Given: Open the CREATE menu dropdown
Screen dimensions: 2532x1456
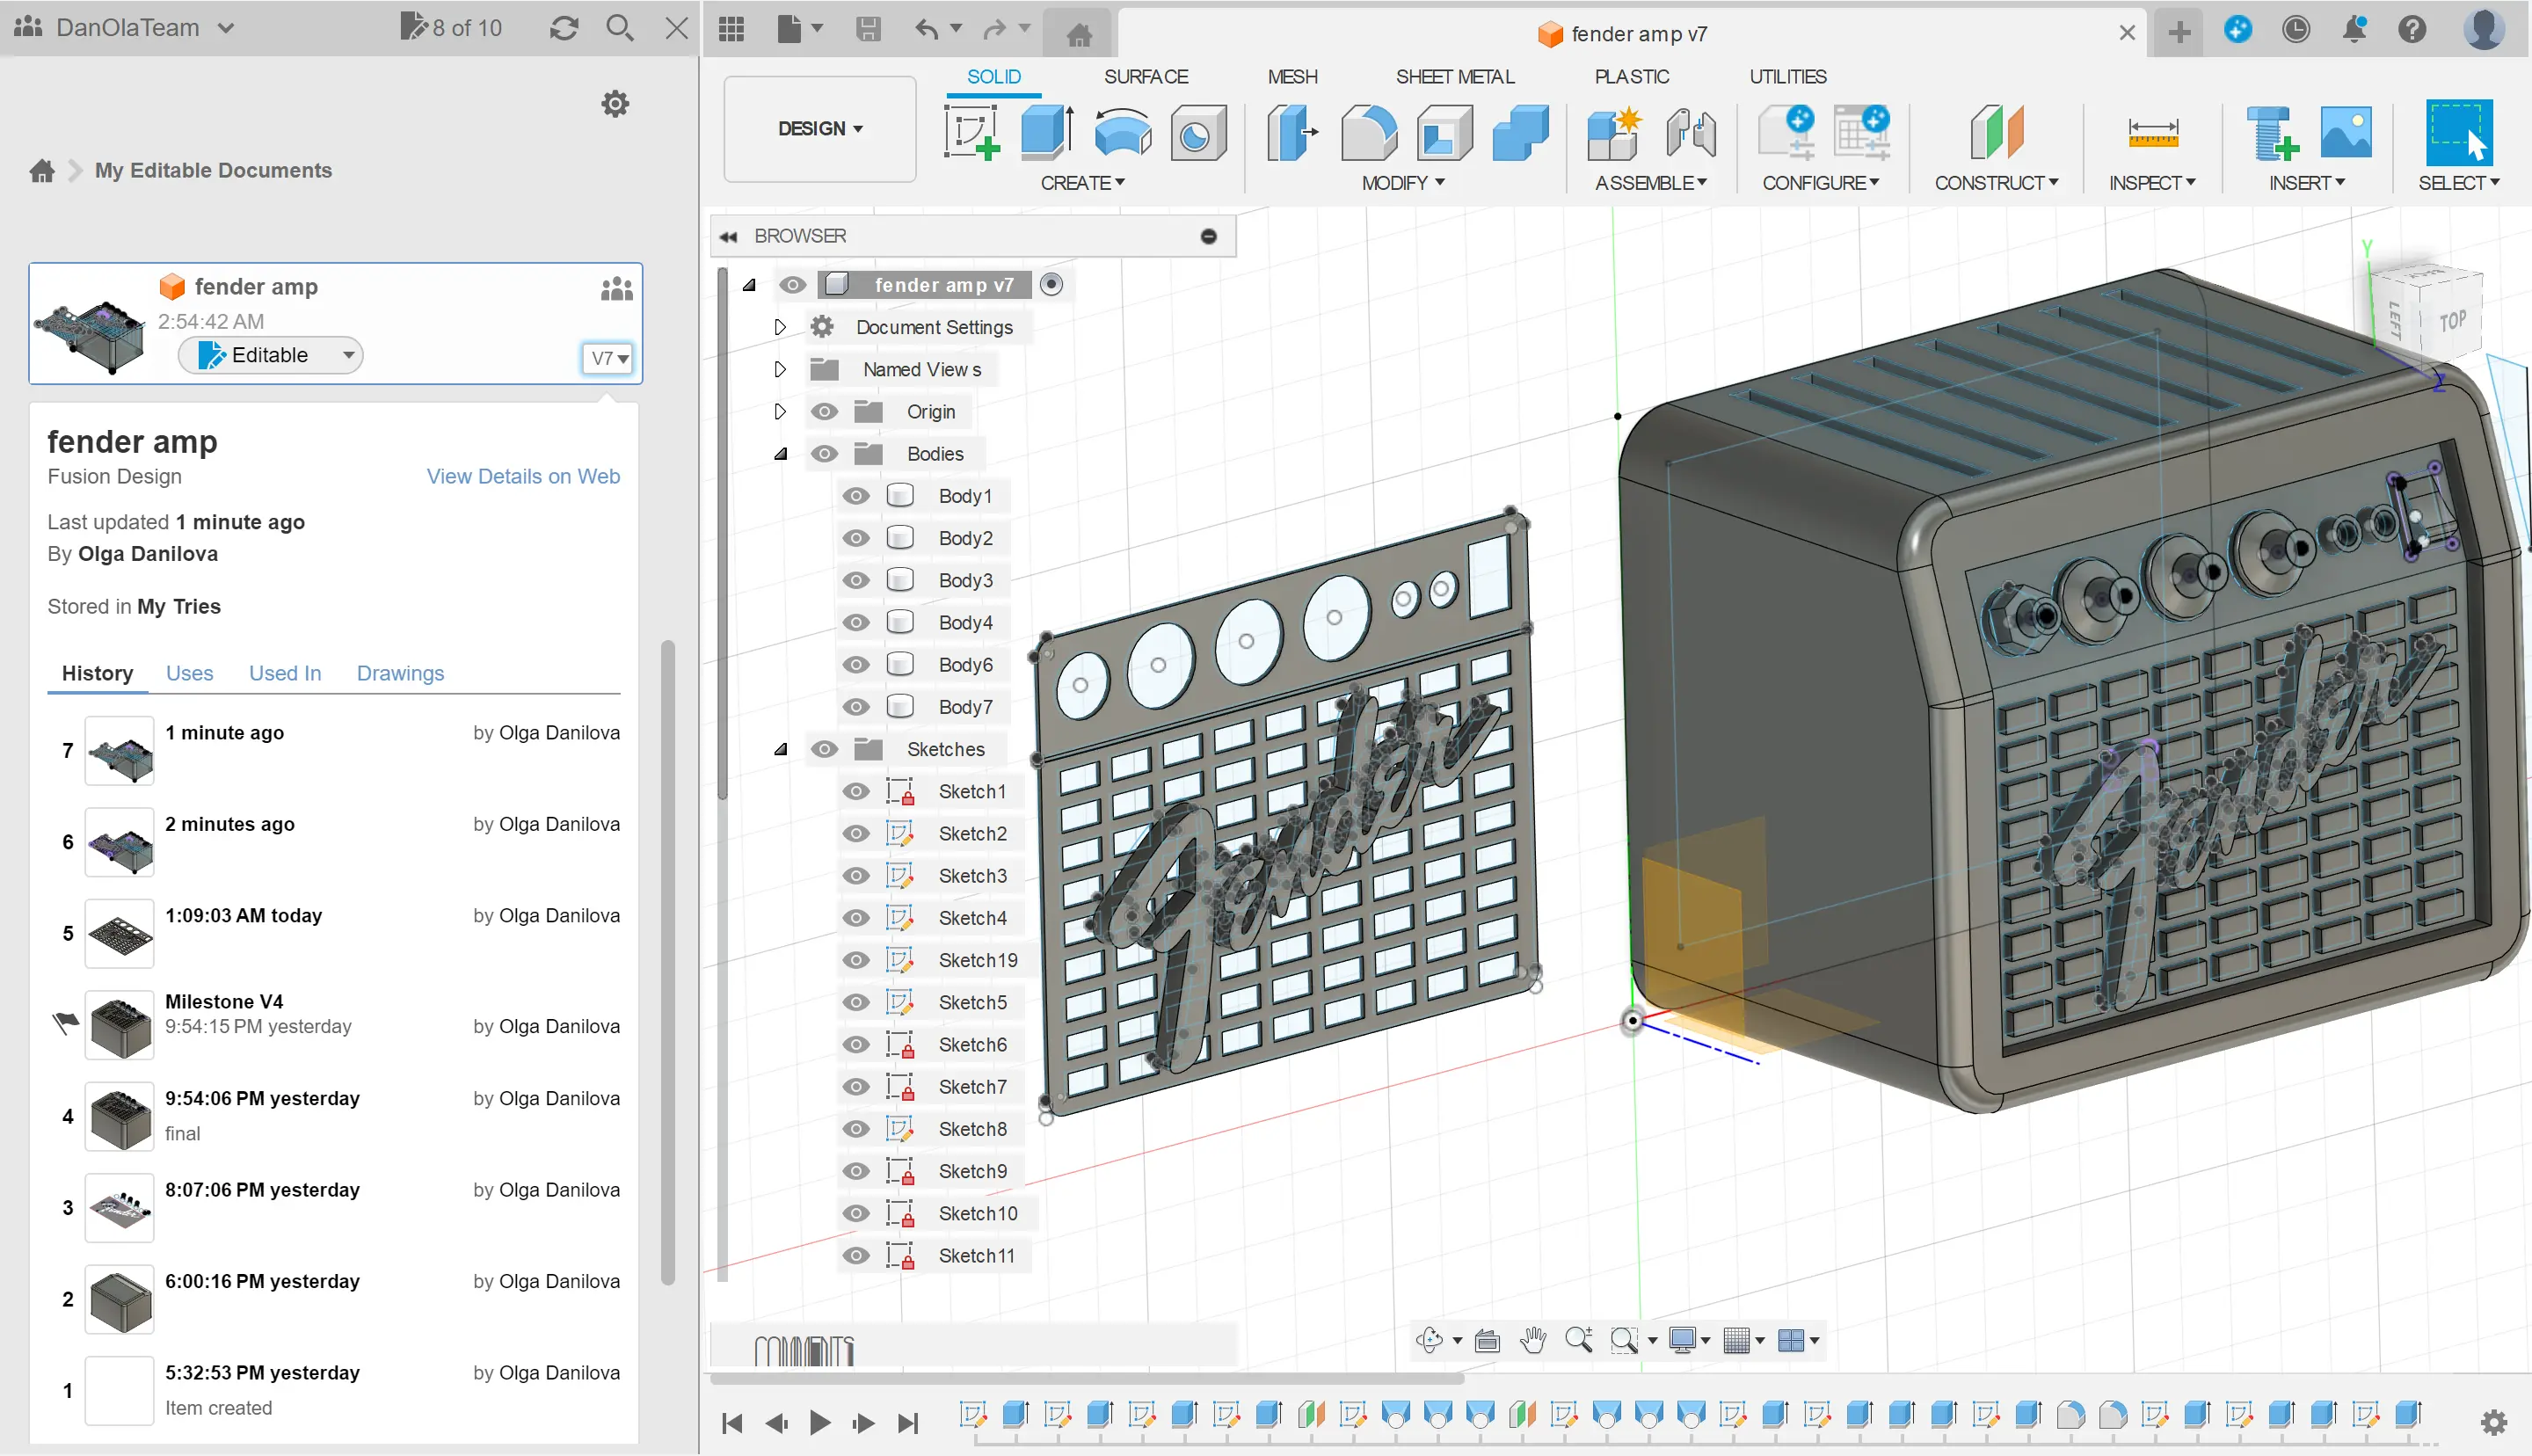Looking at the screenshot, I should (1081, 183).
